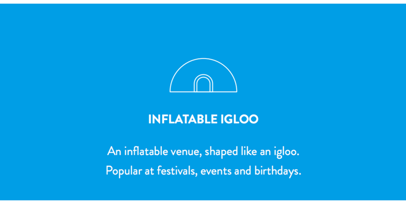
Task: Open the INFLATABLE IGLOO heading
Action: click(204, 119)
